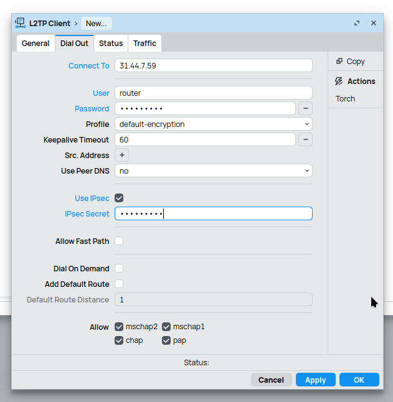Viewport: 393px width, 402px height.
Task: Click the Apply button
Action: tap(315, 380)
